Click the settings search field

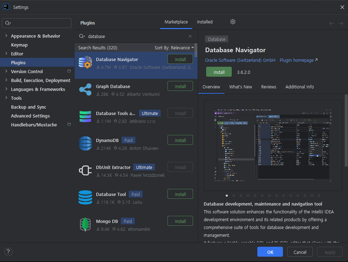coord(37,23)
